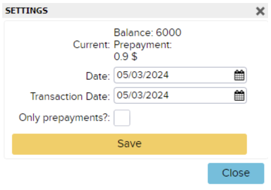Click the "Date:" field label
Screen dimensions: 271x190
click(97, 76)
